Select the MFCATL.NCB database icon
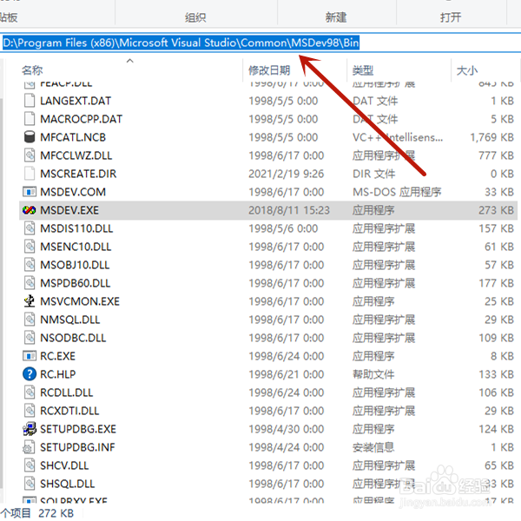 click(30, 137)
